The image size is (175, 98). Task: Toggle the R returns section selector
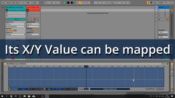point(156,7)
